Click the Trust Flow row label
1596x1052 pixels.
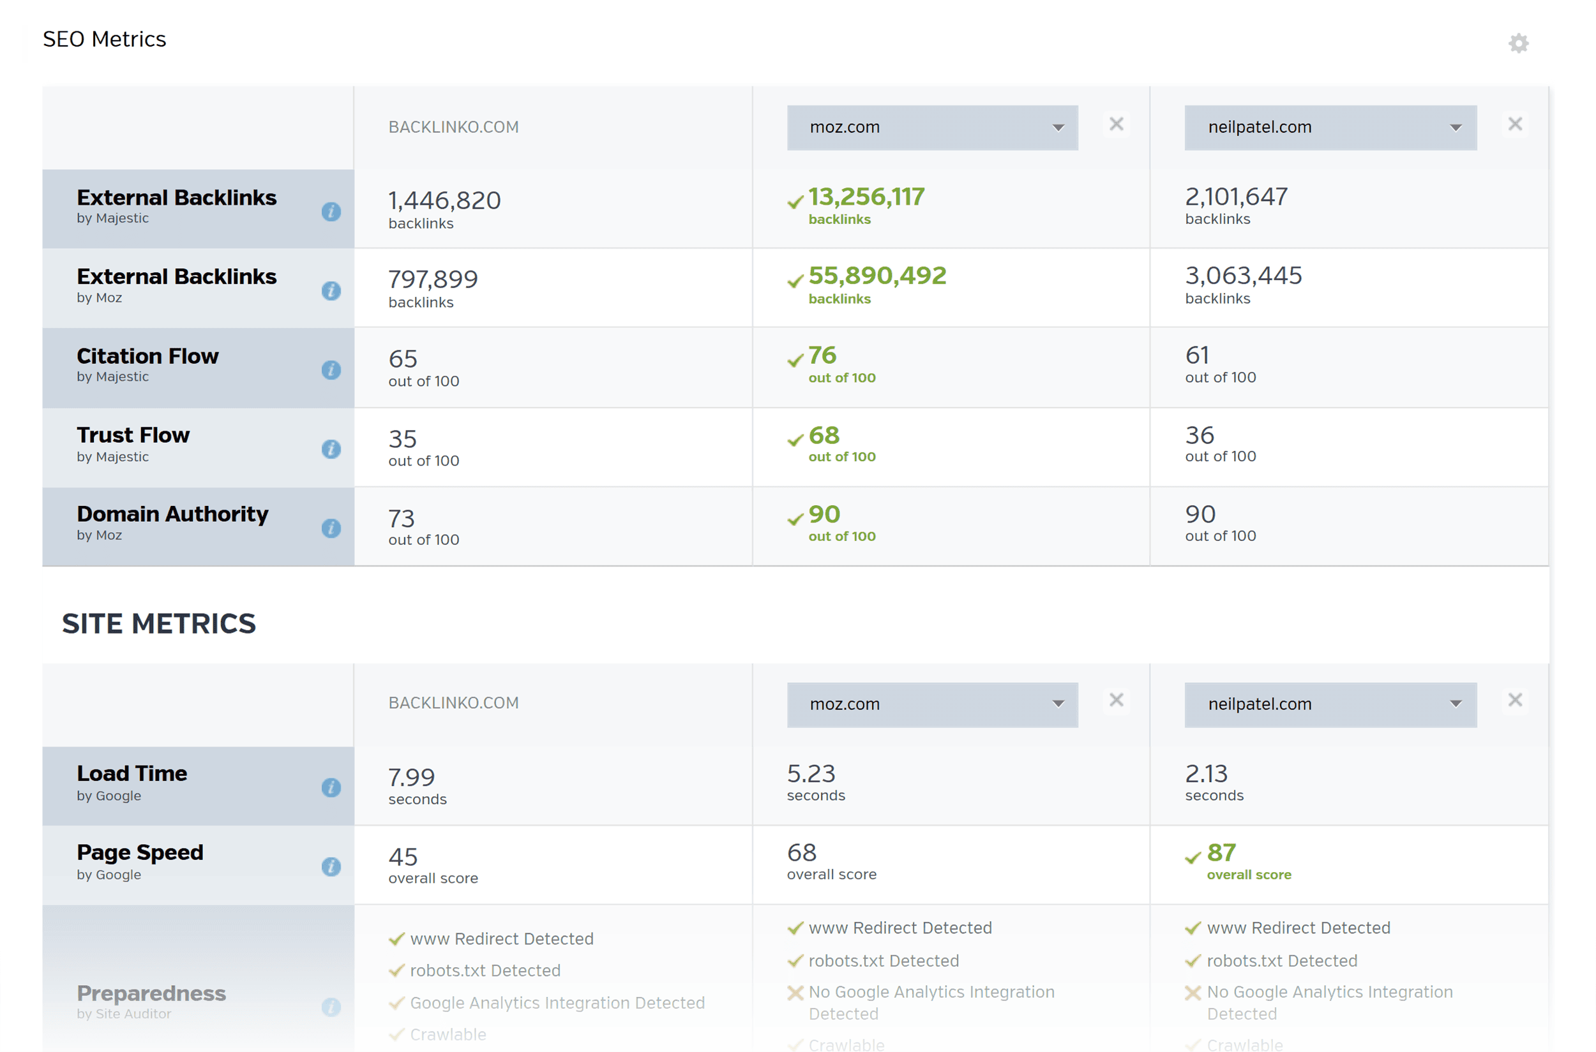coord(133,436)
